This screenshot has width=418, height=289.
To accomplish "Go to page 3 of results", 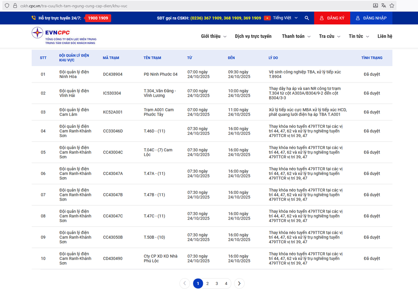I will click(x=217, y=283).
